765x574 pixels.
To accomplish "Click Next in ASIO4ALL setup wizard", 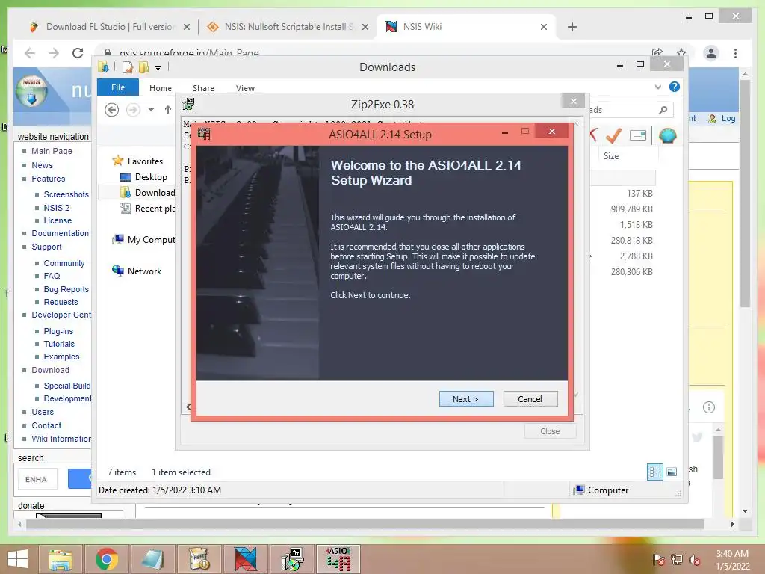I will tap(466, 399).
